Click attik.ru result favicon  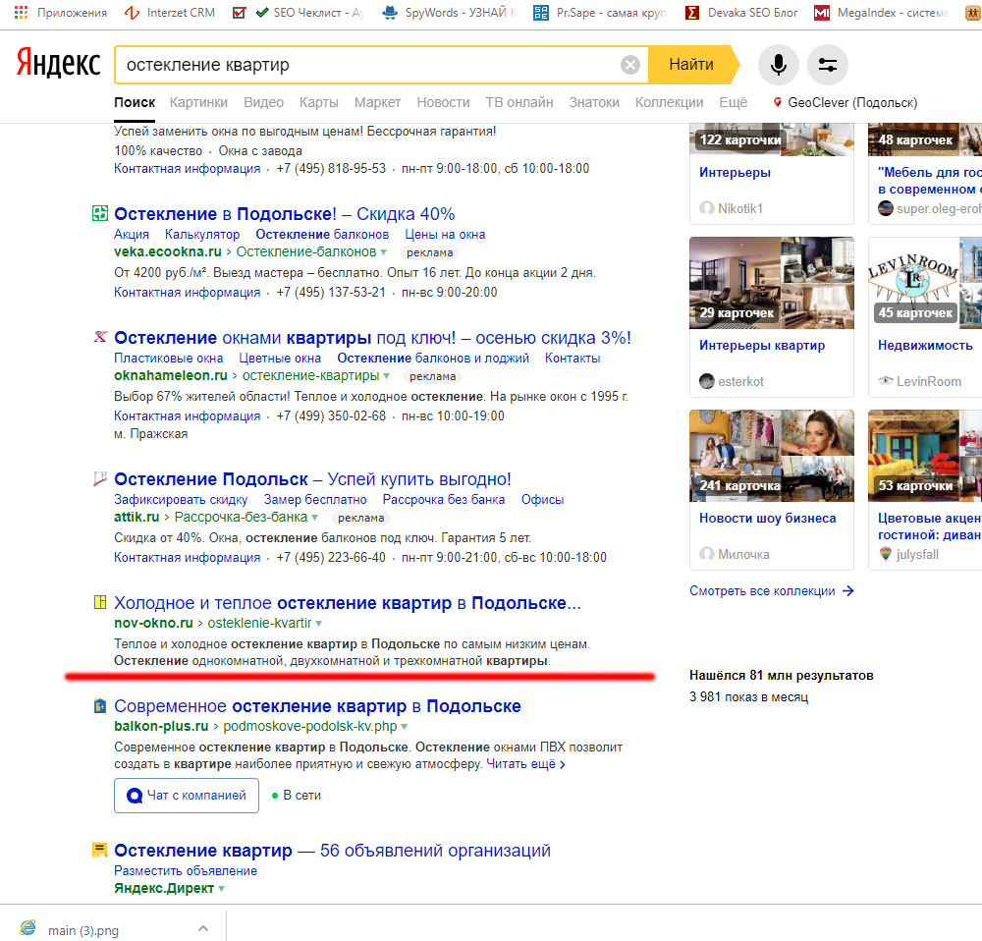(x=100, y=478)
